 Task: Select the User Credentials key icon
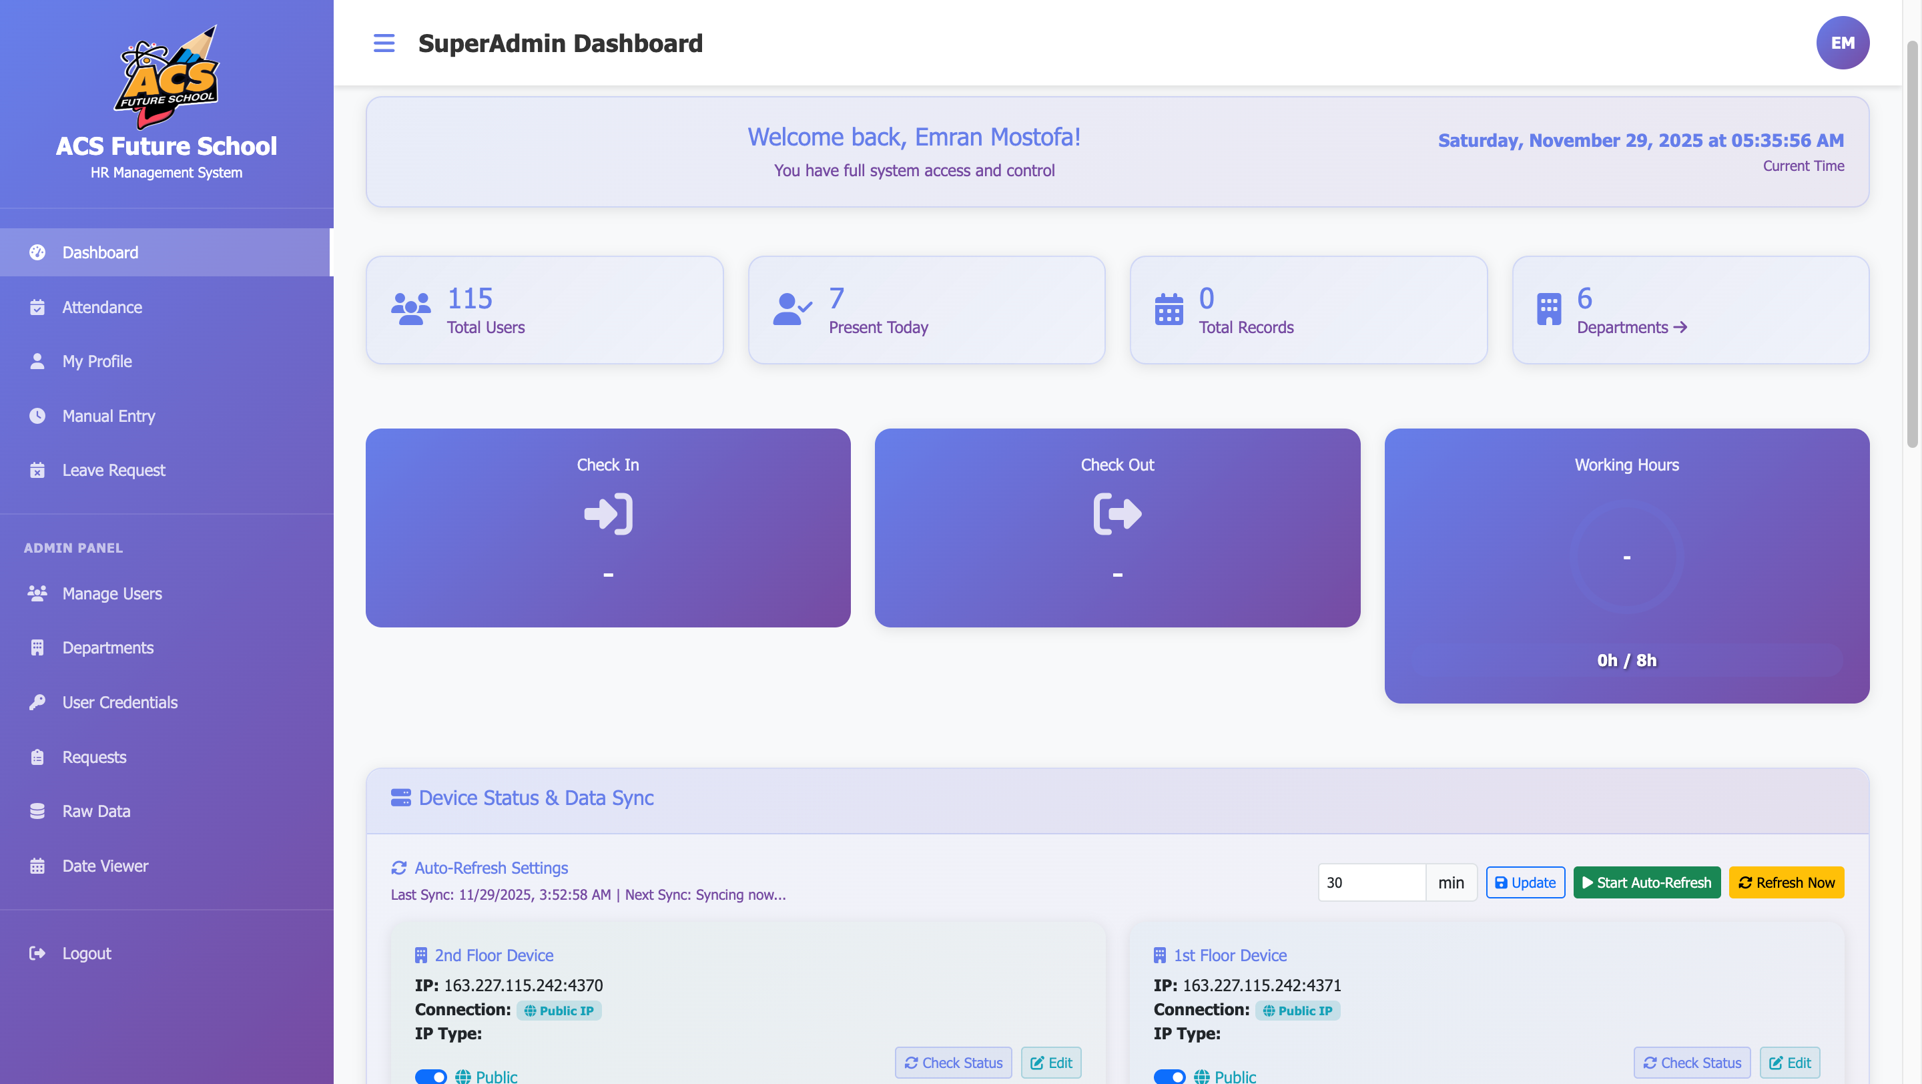point(37,702)
